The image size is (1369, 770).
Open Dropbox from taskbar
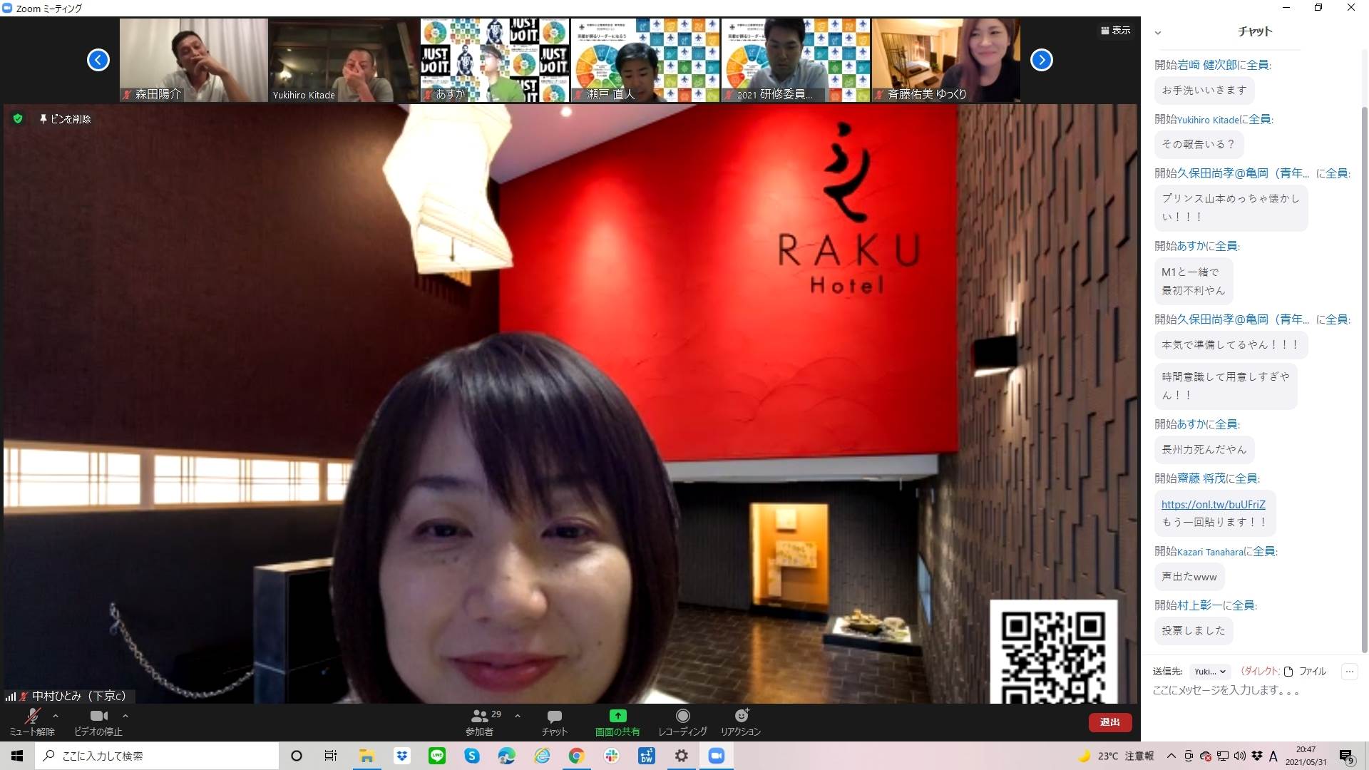click(401, 756)
